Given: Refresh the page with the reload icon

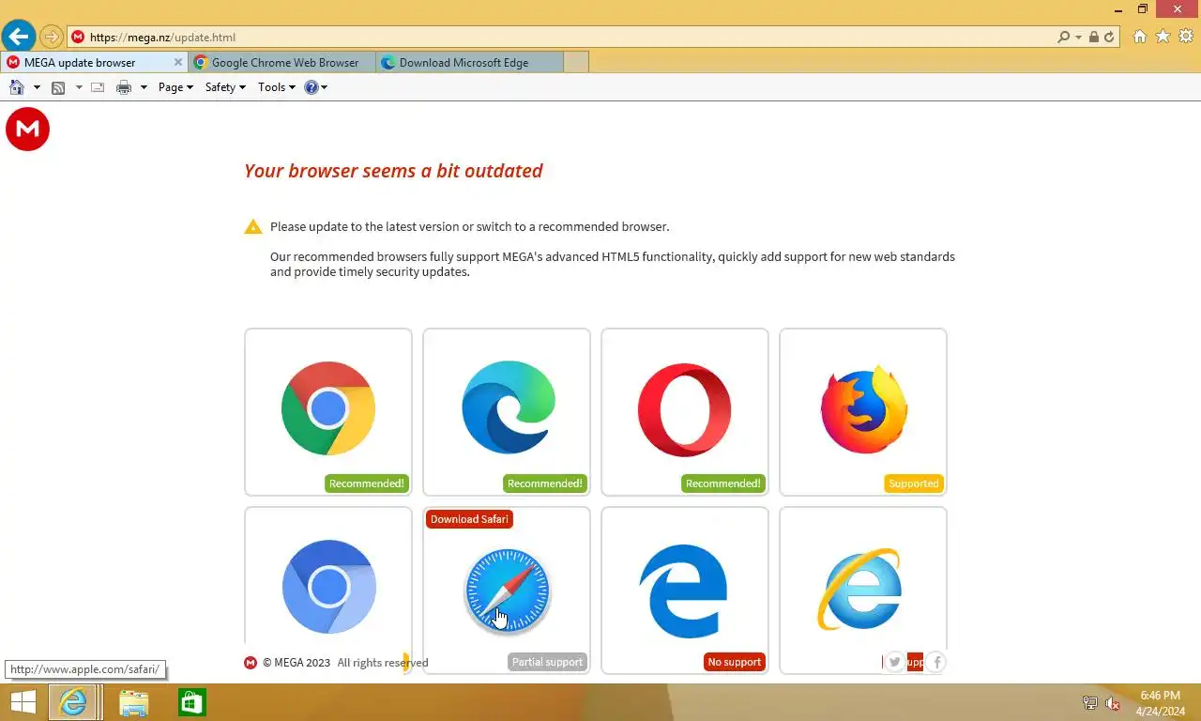Looking at the screenshot, I should [x=1109, y=38].
